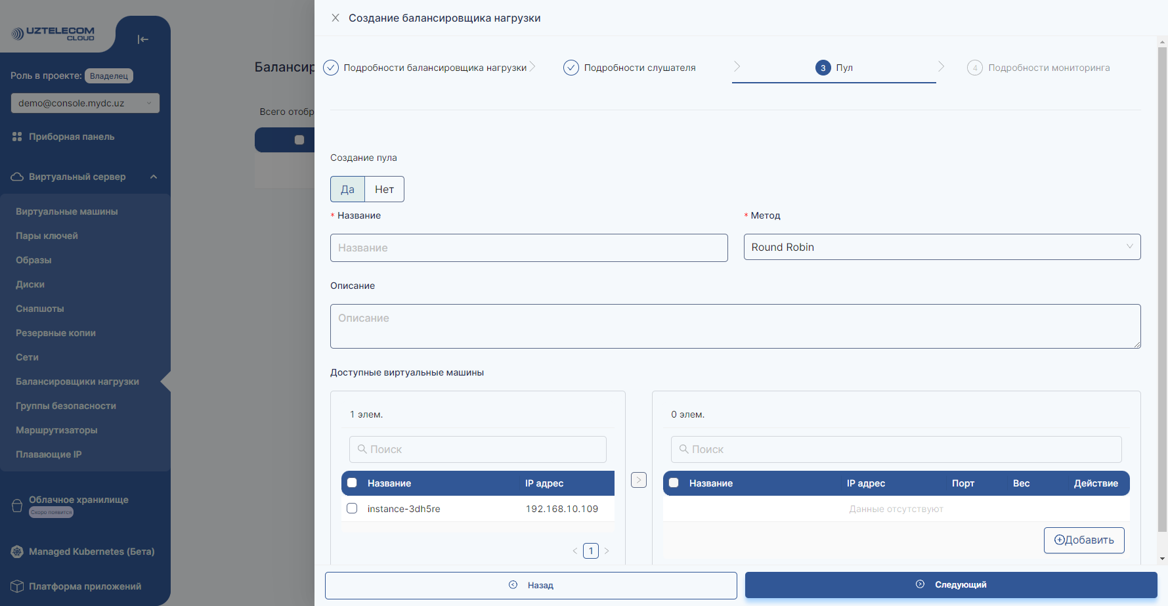This screenshot has width=1168, height=606.
Task: Select all VMs via the header checkbox
Action: coord(352,483)
